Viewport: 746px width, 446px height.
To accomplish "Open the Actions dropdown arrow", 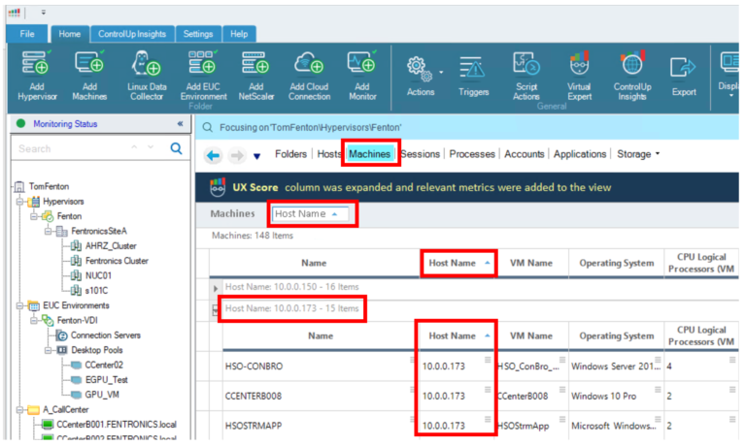I will (x=441, y=72).
